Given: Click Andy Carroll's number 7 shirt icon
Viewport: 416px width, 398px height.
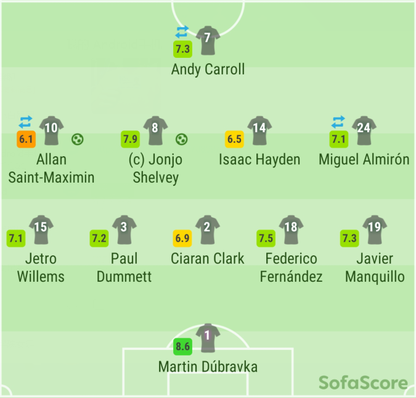Looking at the screenshot, I should (x=208, y=39).
